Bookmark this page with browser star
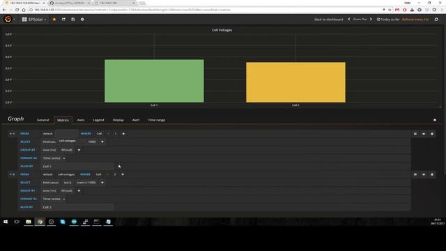This screenshot has height=251, width=446. pos(390,10)
